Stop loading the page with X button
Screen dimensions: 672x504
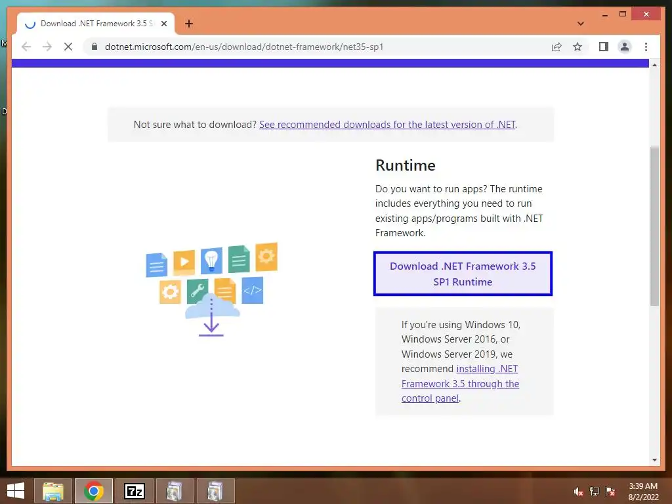tap(68, 47)
